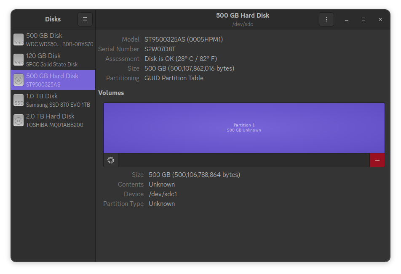This screenshot has height=274, width=401.
Task: Click the SSD icon for 120 GB Disk
Action: (x=19, y=60)
